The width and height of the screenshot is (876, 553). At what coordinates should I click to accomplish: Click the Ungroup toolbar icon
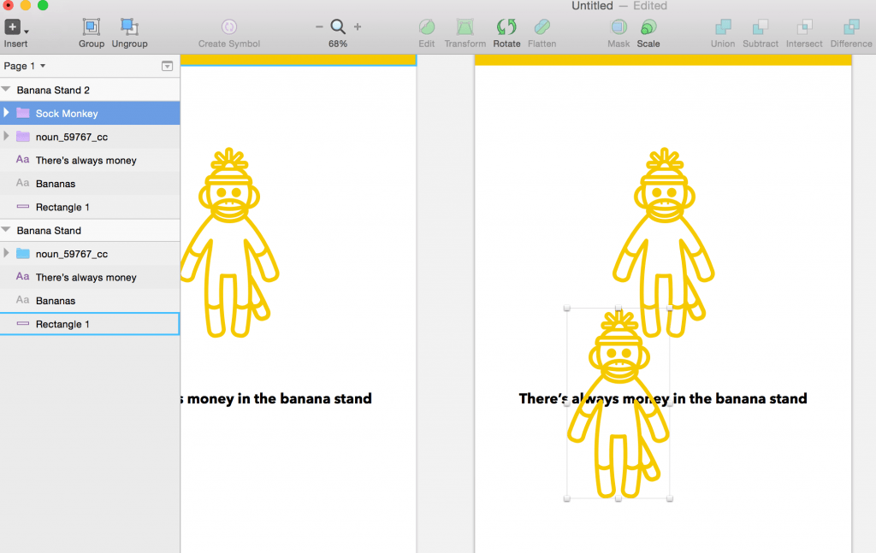129,27
